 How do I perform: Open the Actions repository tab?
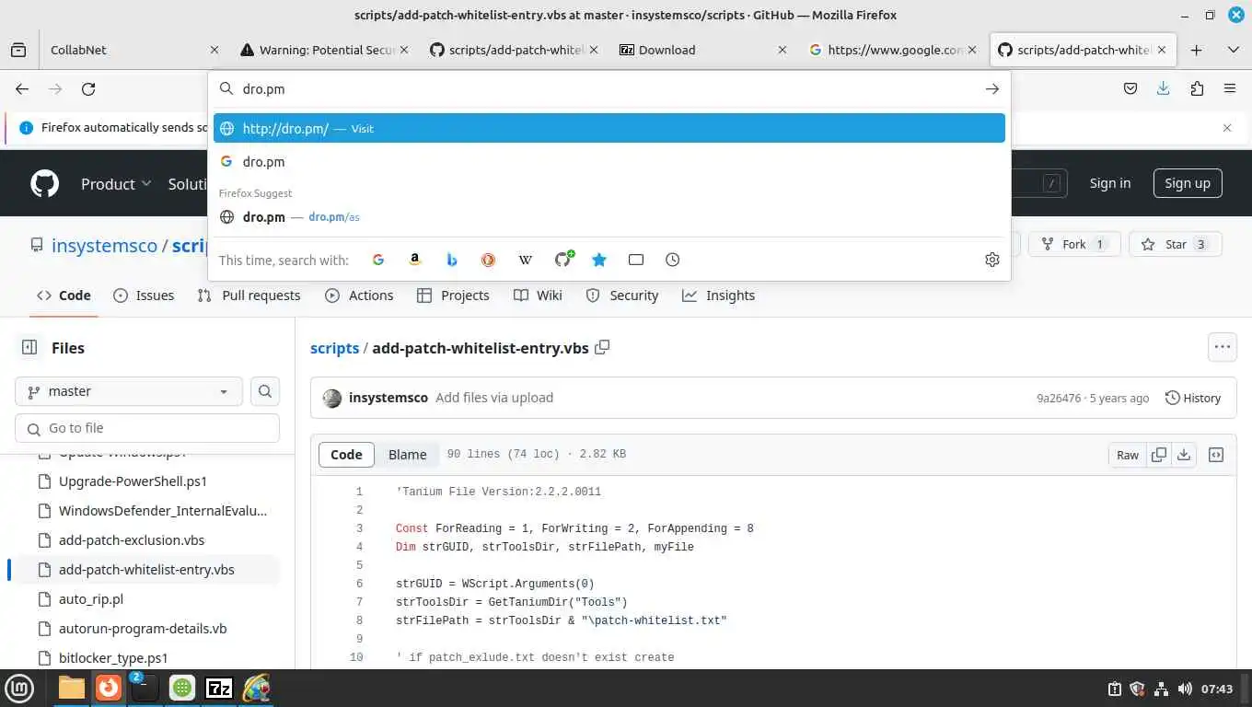point(359,296)
